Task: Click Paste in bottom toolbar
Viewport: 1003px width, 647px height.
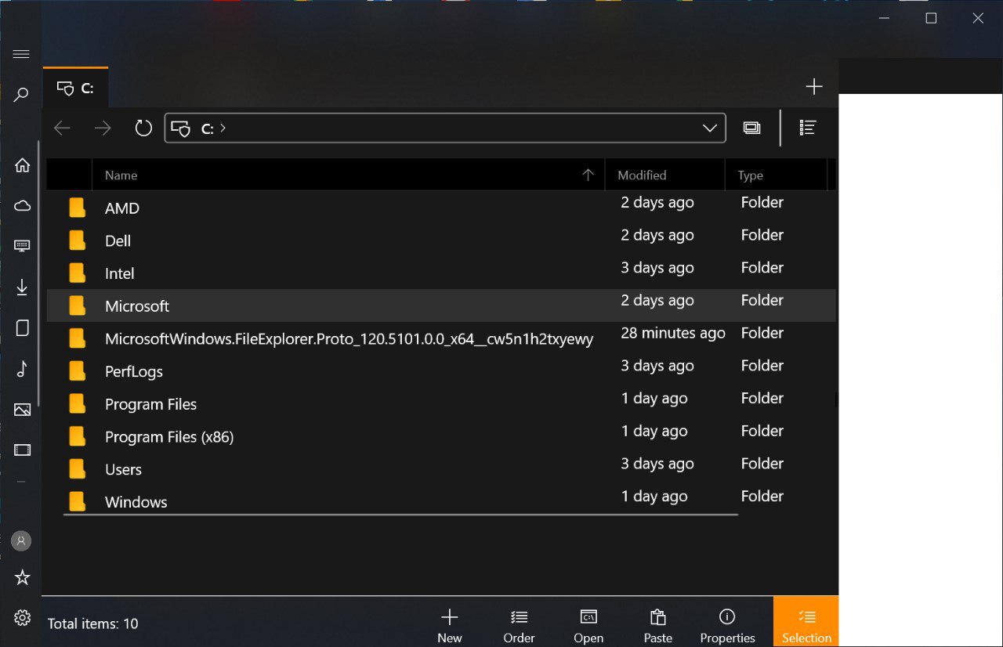Action: point(658,625)
